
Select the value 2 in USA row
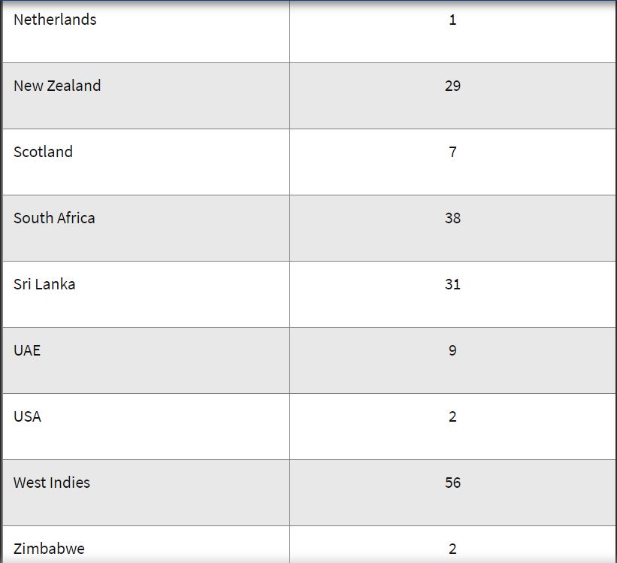452,416
